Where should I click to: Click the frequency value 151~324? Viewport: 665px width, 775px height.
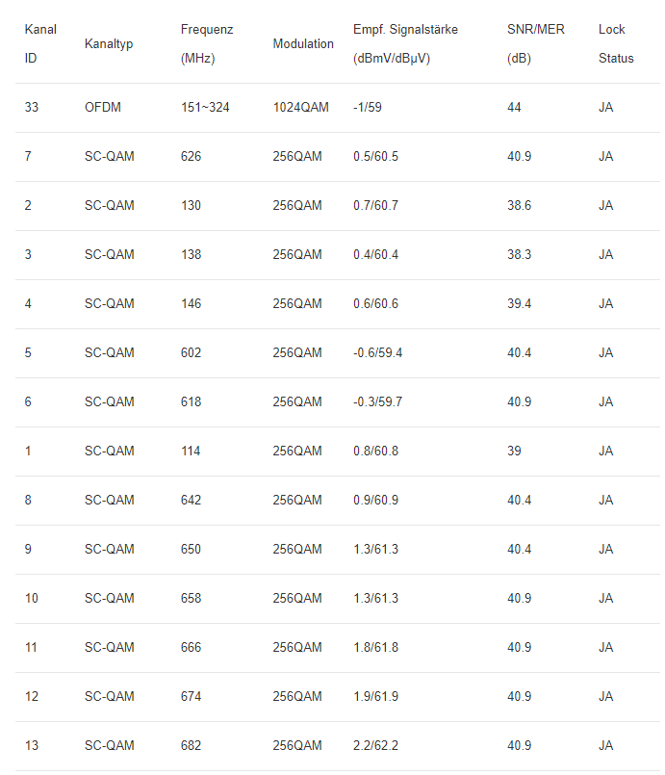click(x=205, y=107)
